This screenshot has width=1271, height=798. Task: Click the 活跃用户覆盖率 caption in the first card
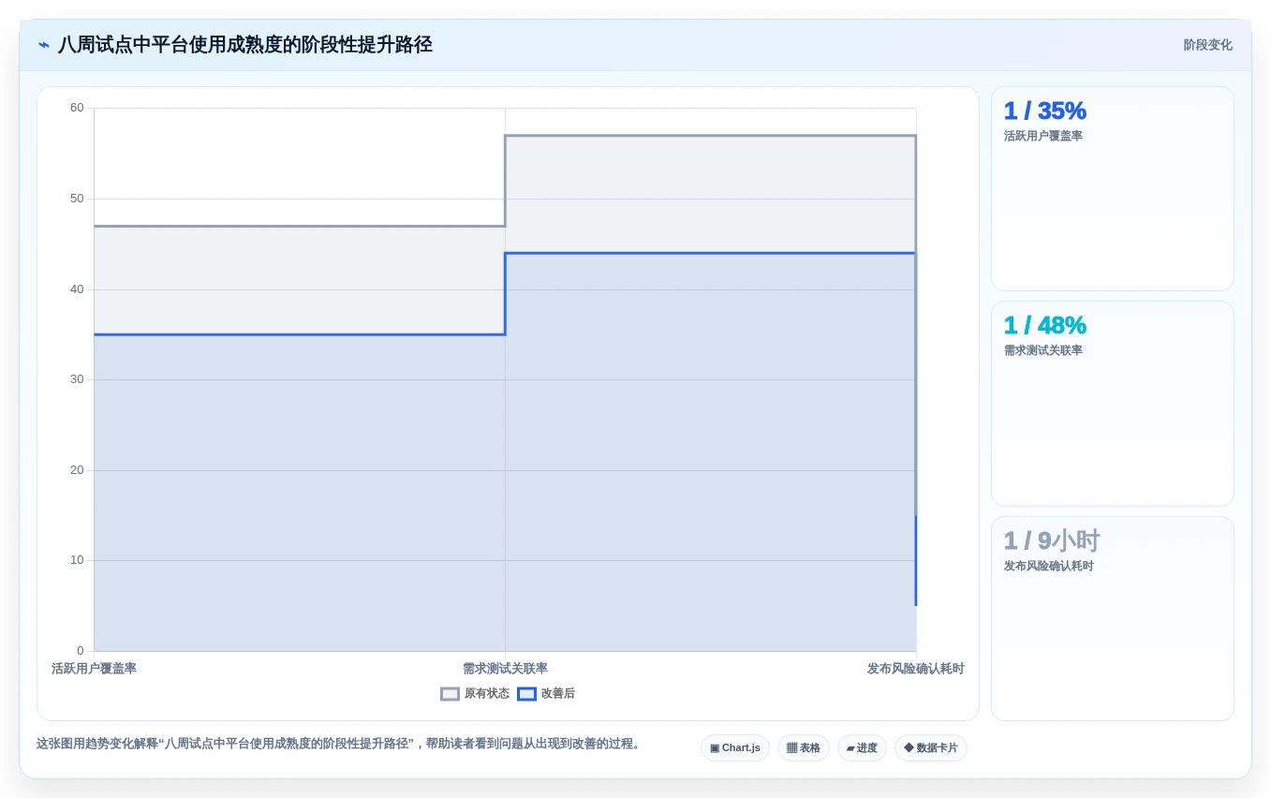[x=1042, y=136]
